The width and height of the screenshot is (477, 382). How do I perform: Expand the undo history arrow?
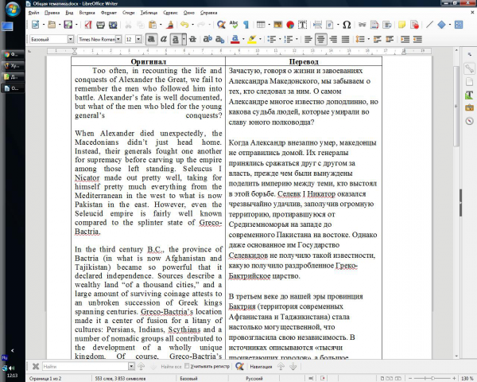pyautogui.click(x=192, y=25)
